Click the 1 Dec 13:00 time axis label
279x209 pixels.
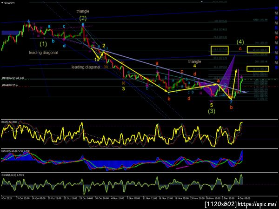tap(228, 198)
